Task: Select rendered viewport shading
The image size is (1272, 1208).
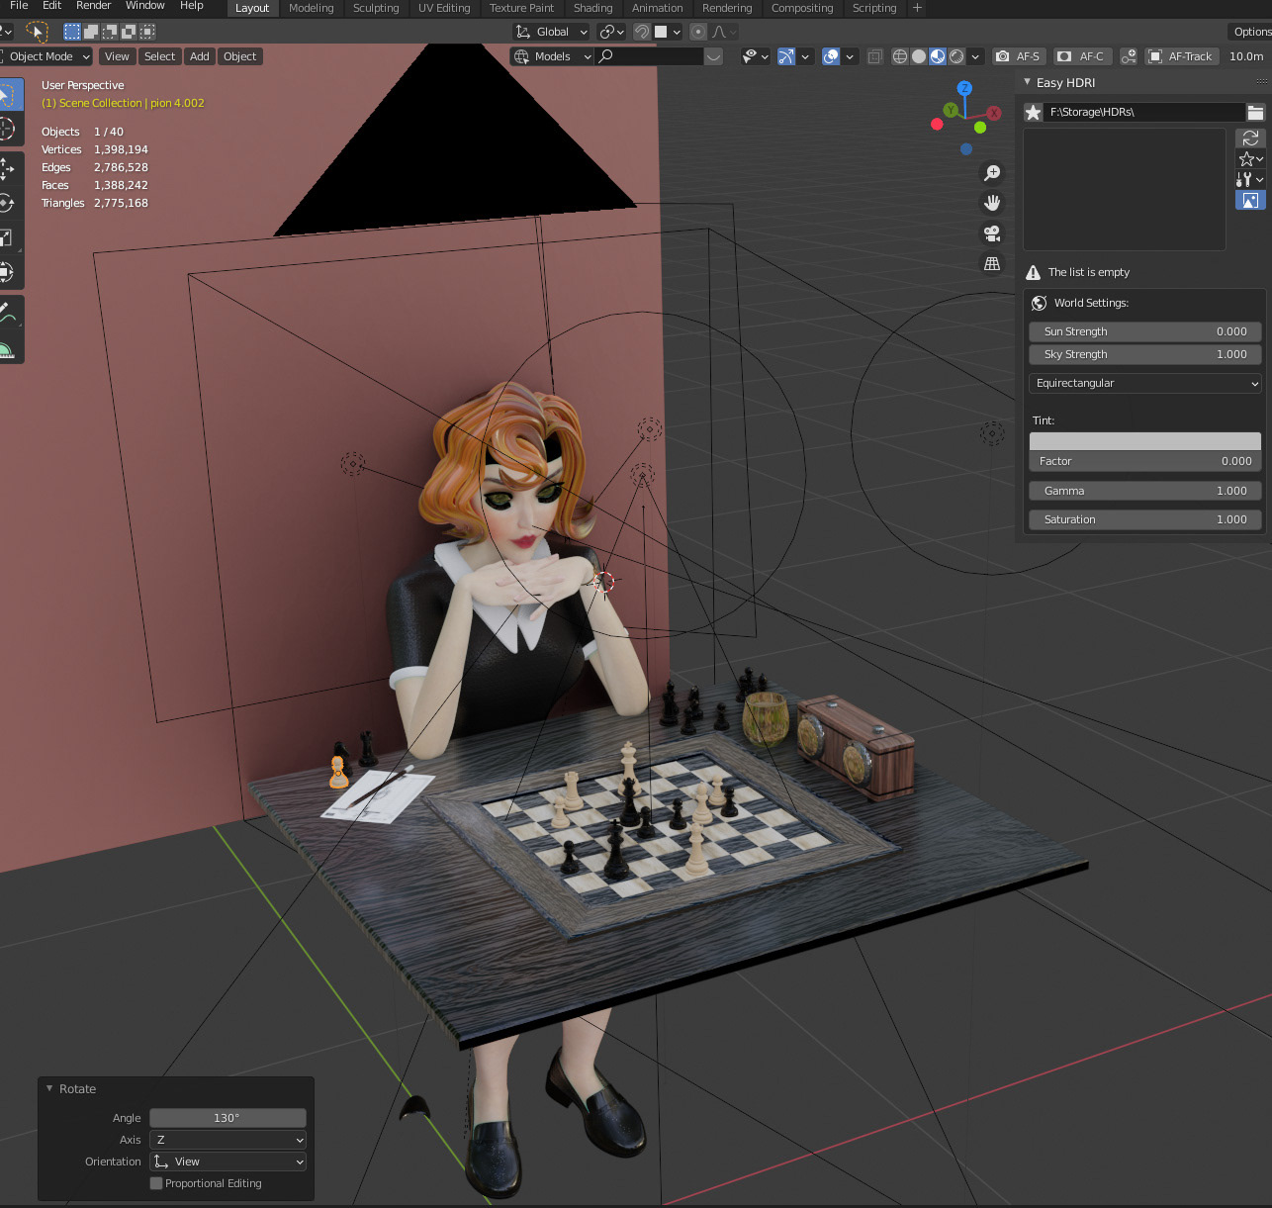Action: [956, 56]
